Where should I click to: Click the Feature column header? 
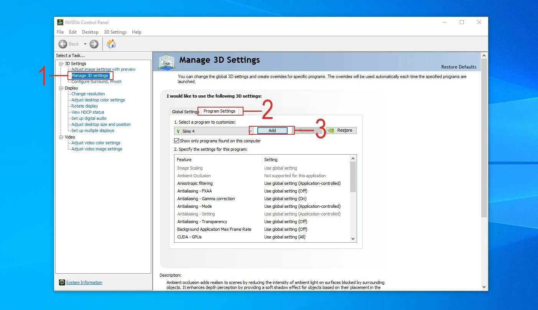218,160
